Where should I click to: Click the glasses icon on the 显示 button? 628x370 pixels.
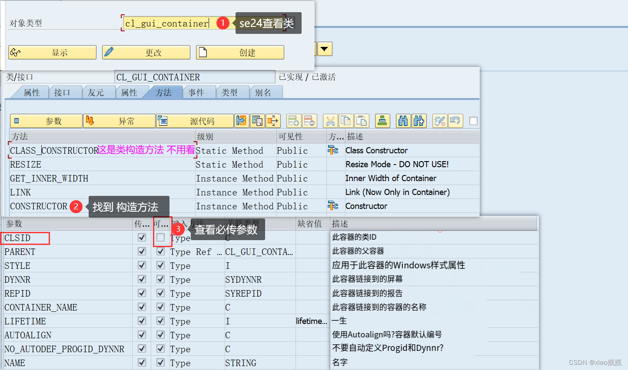[x=15, y=53]
